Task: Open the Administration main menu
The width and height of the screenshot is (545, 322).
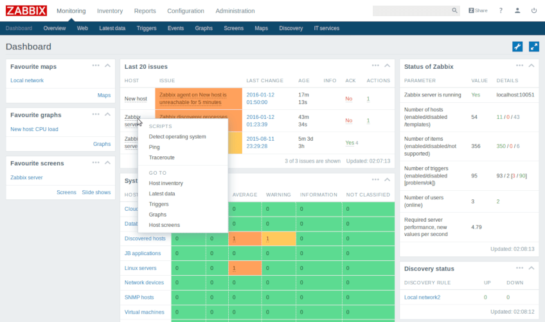Action: [x=235, y=11]
